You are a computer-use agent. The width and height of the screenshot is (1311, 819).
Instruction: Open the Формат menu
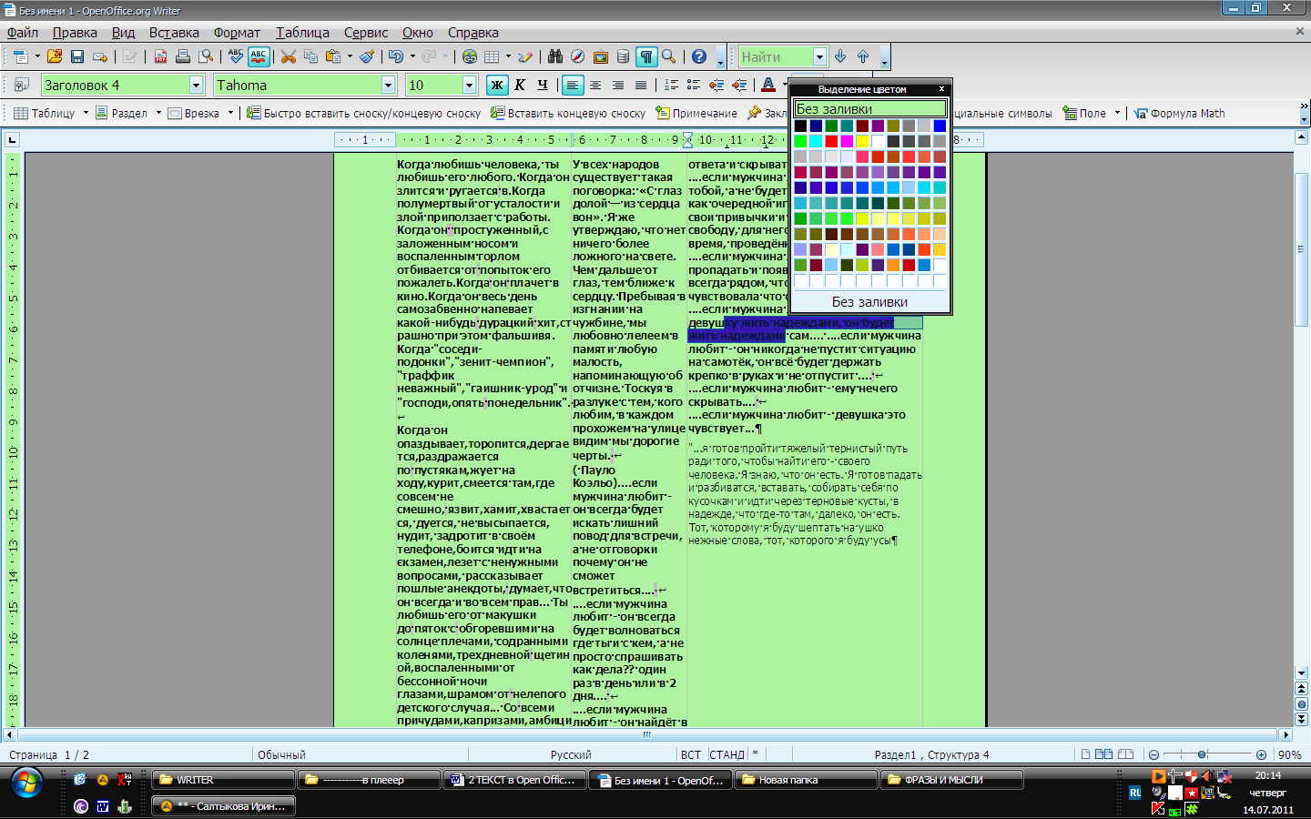237,33
